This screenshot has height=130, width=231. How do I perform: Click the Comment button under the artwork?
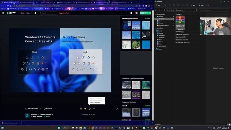(48, 109)
